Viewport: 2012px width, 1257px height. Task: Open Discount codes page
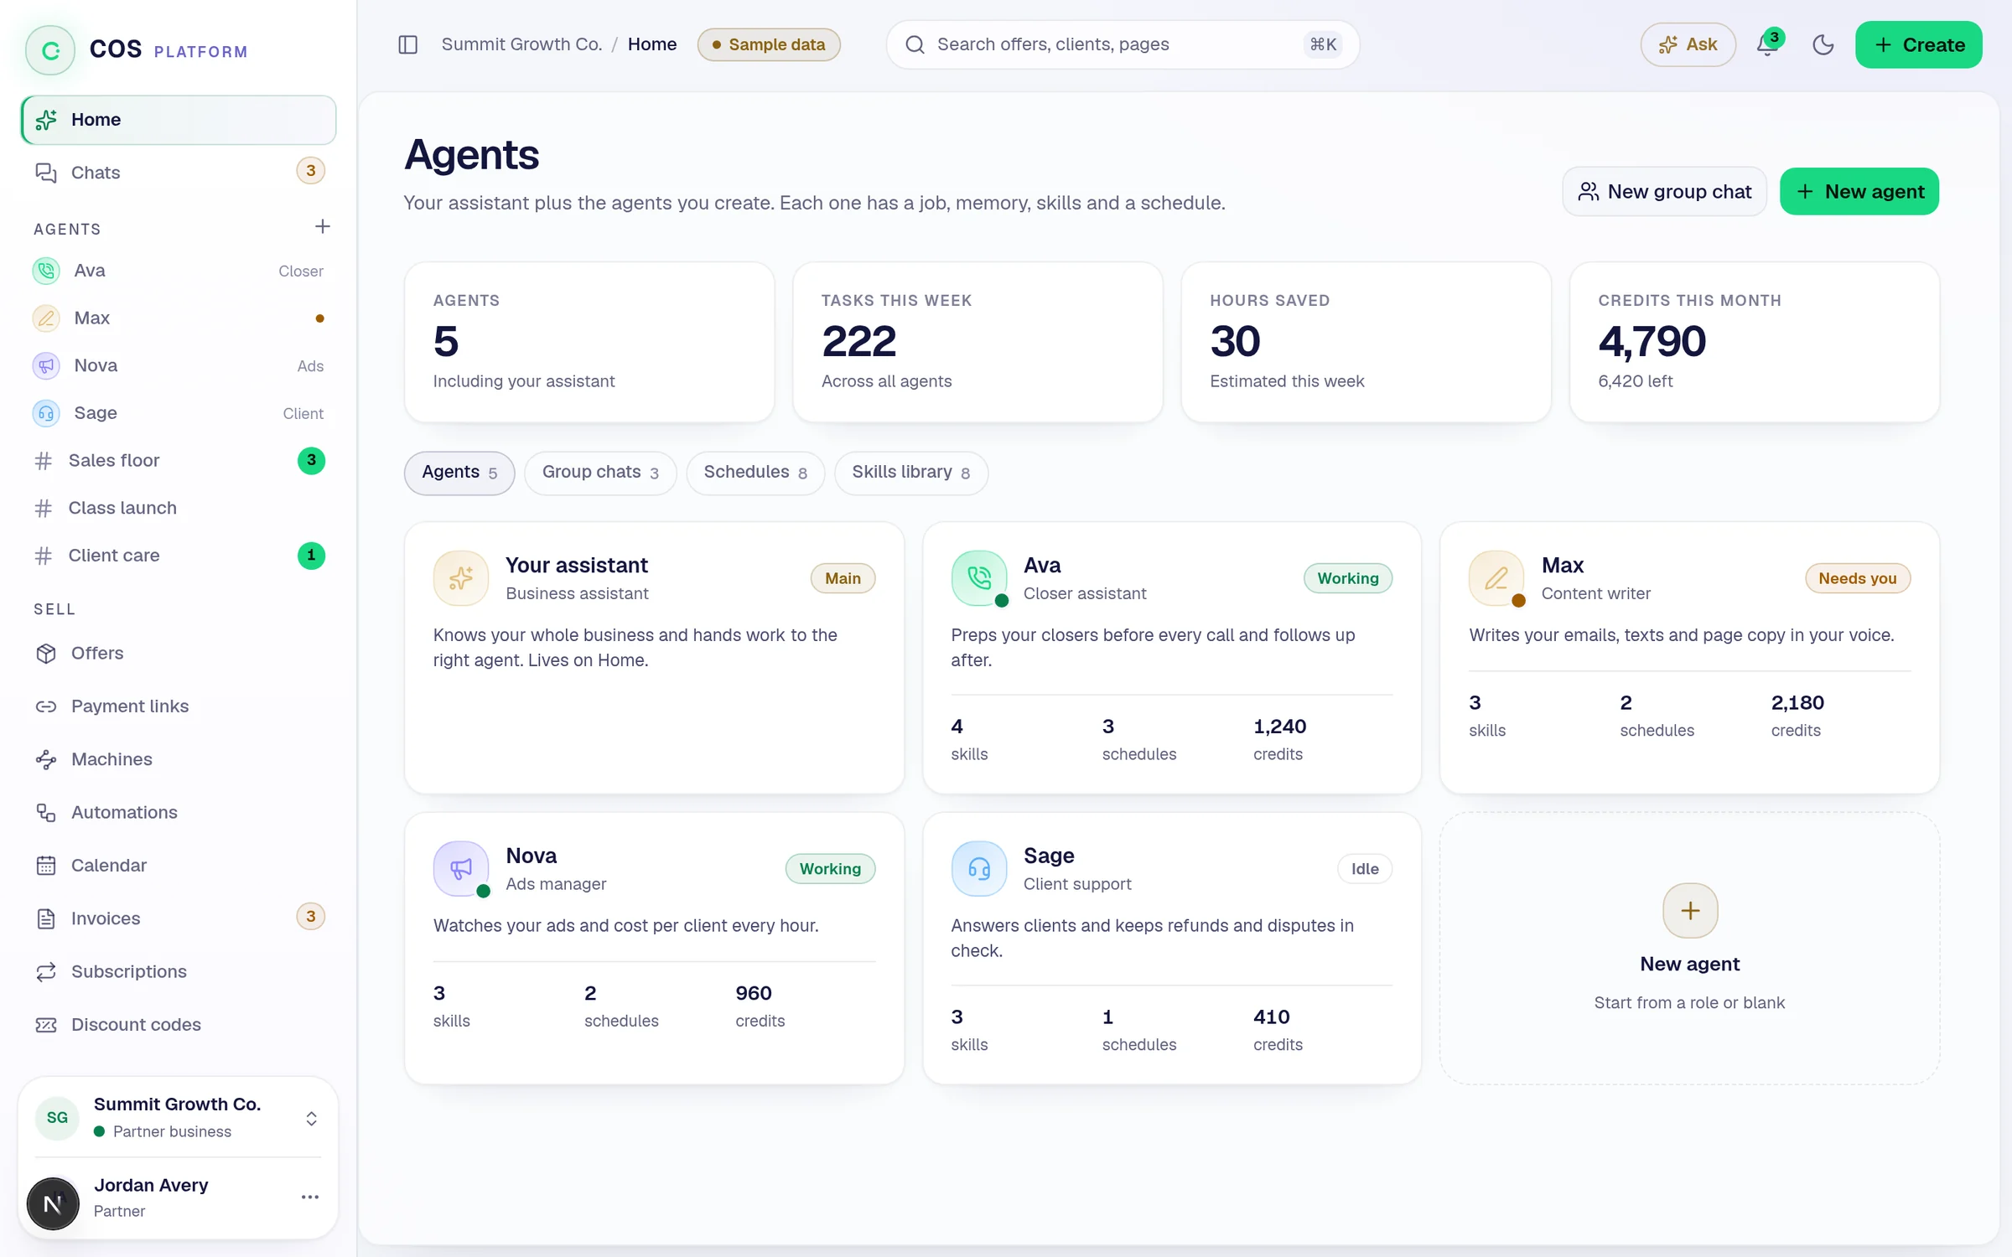point(178,1025)
